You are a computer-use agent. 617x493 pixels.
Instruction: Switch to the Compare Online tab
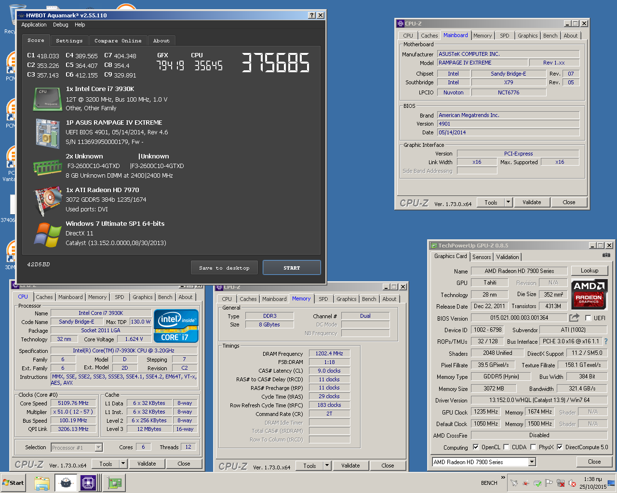pyautogui.click(x=118, y=41)
